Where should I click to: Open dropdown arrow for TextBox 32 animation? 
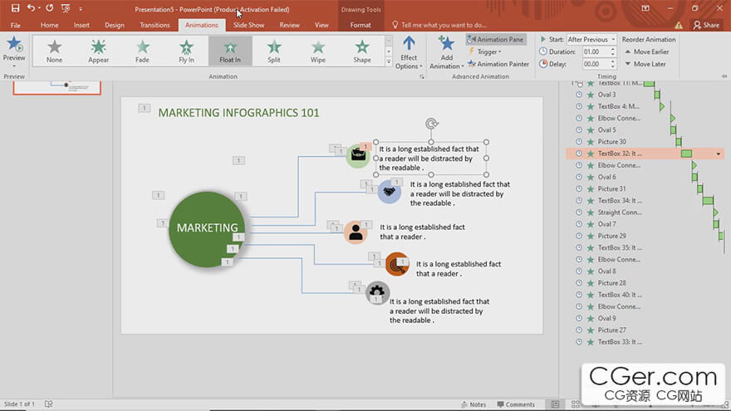click(x=719, y=154)
